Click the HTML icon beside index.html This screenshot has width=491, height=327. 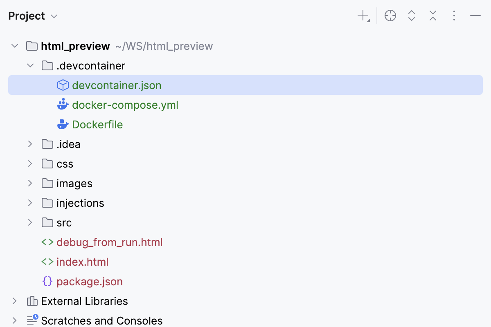(48, 262)
